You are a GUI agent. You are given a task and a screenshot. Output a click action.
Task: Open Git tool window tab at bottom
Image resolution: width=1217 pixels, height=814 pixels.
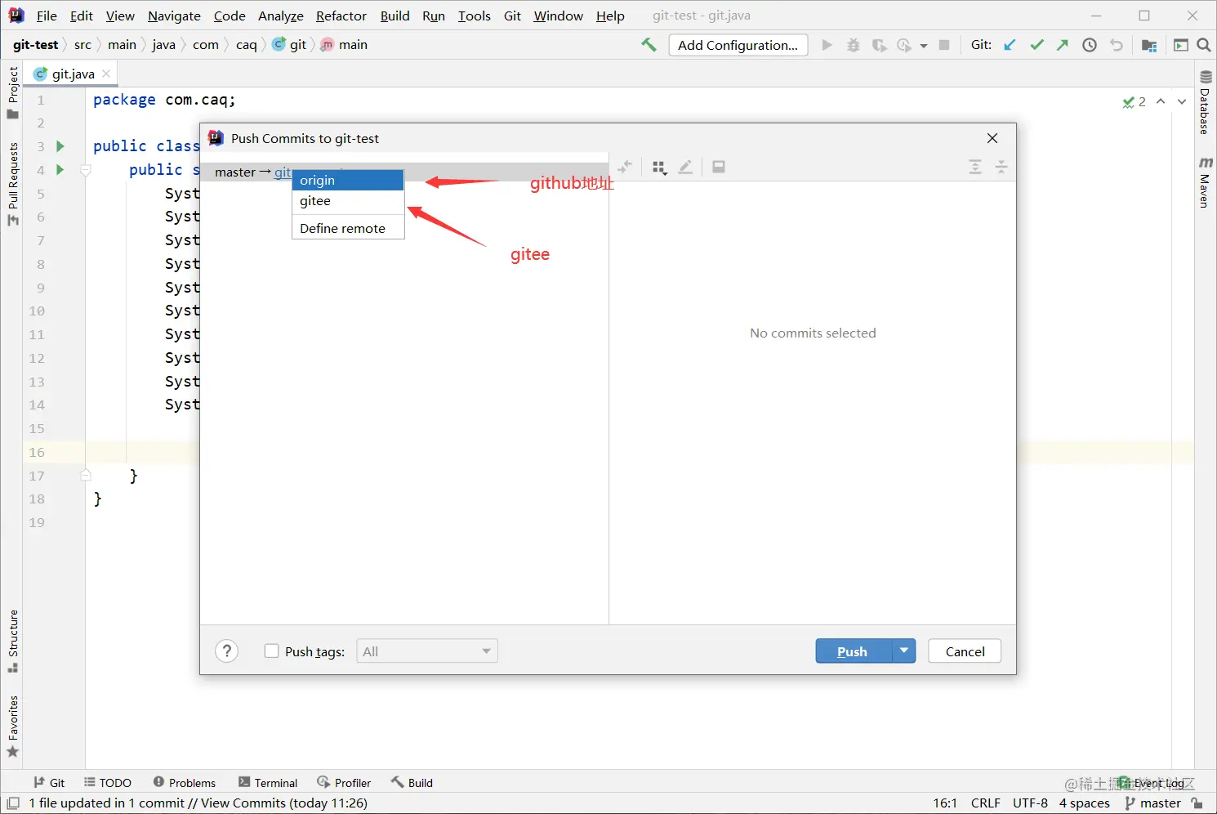click(x=49, y=782)
